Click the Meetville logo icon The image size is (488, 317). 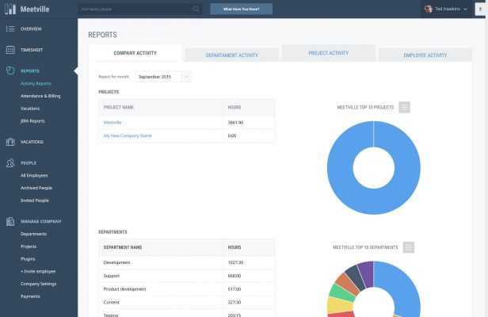point(10,9)
